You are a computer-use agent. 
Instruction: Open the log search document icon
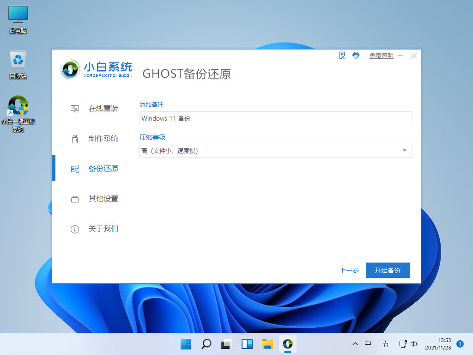tap(342, 55)
